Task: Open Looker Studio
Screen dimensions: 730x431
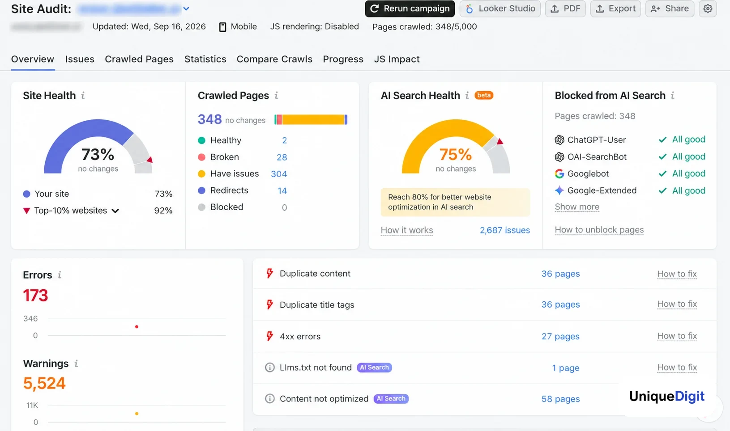Action: (500, 8)
